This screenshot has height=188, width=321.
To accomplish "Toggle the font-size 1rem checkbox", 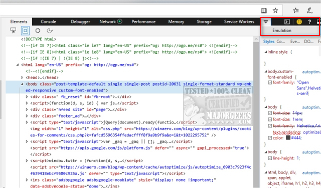I will 270,119.
